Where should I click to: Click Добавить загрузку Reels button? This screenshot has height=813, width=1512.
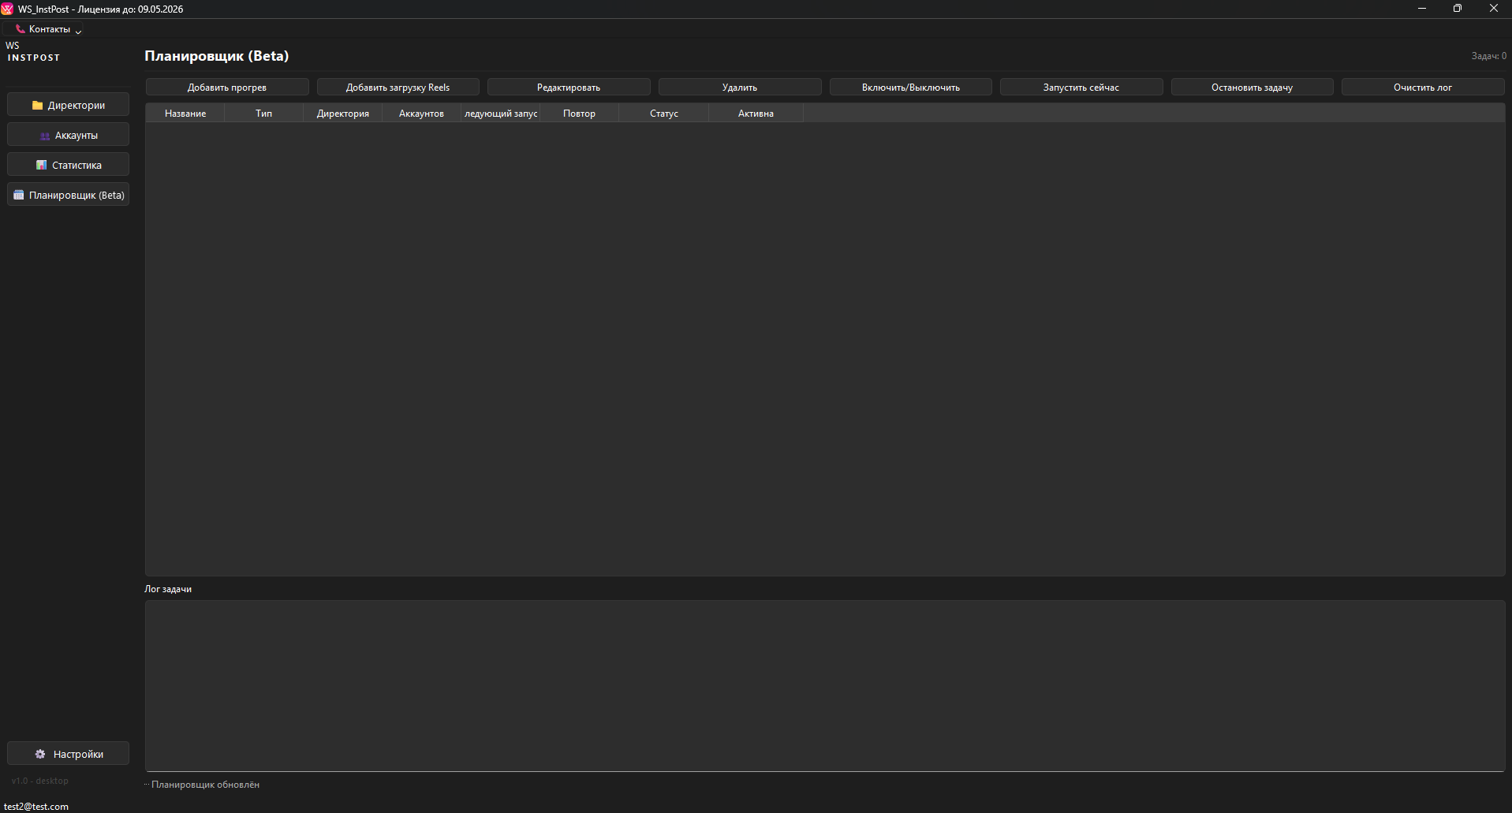coord(398,88)
